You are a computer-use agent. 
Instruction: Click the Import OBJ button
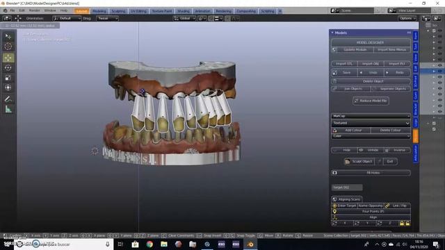(371, 64)
